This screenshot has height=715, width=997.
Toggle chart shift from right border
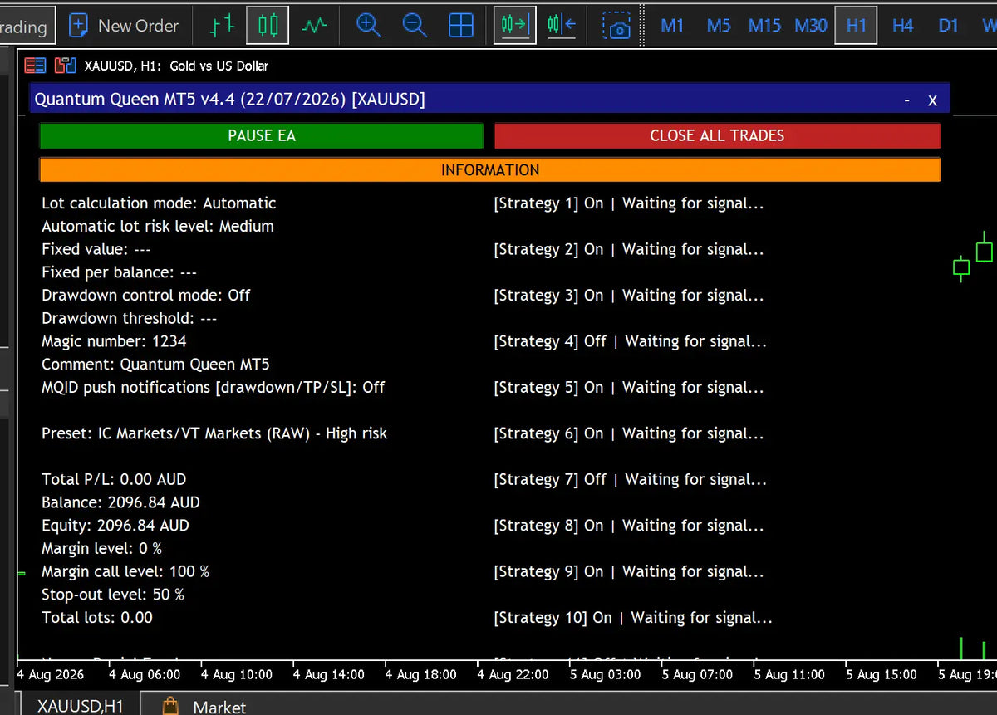(562, 26)
